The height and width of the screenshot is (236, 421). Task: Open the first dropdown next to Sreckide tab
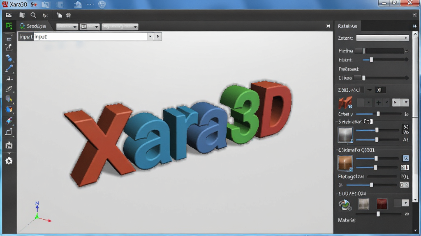[x=67, y=27]
